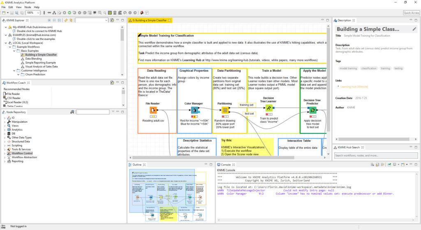Screen dimensions: 421x230
Task: Click the 'training set' connection label
Action: [247, 105]
